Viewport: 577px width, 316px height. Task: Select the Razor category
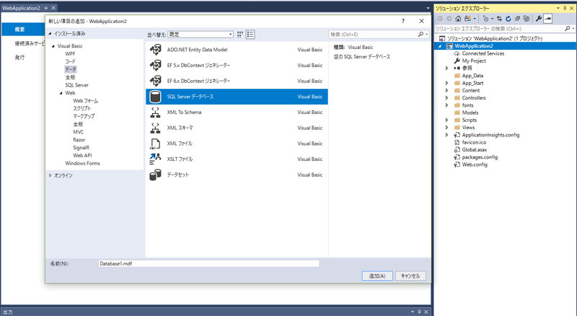click(x=79, y=140)
